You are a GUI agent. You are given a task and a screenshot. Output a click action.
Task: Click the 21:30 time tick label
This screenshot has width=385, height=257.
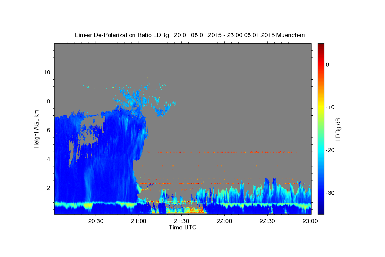click(182, 221)
